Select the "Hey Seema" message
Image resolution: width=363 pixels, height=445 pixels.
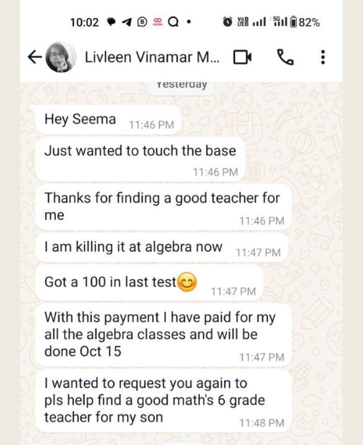click(108, 120)
